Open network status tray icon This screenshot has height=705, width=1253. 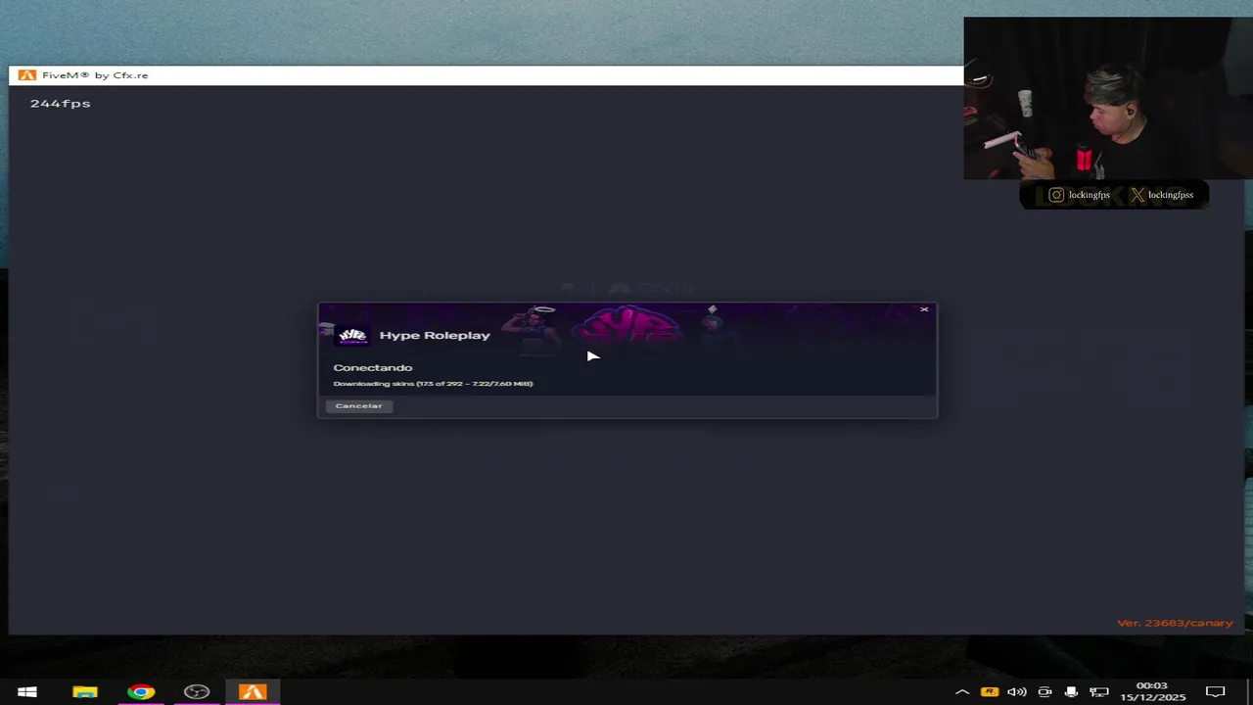[1098, 692]
